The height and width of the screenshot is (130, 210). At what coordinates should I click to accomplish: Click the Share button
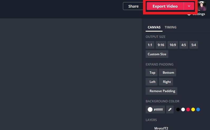[133, 6]
